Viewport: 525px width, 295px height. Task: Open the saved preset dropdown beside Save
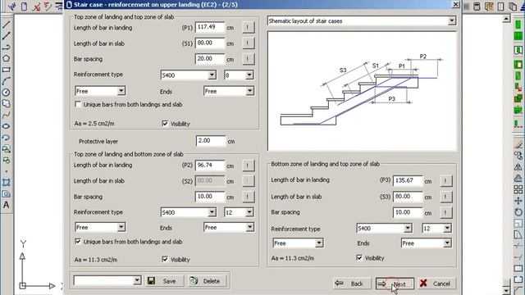pyautogui.click(x=137, y=280)
